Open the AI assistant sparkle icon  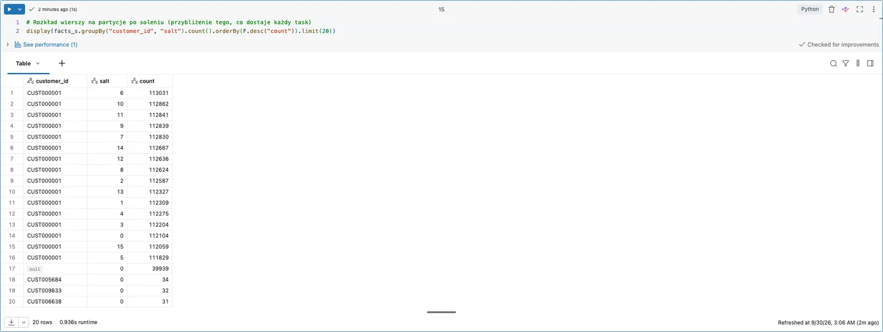coord(846,9)
